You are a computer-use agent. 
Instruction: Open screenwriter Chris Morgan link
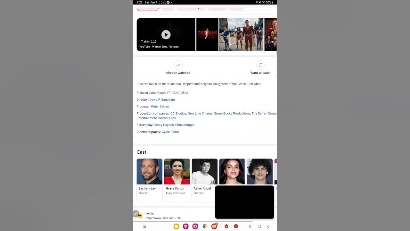point(185,125)
